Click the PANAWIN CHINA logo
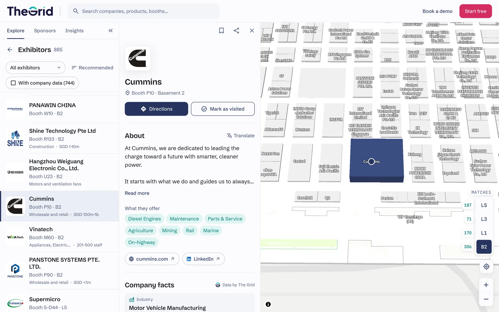The width and height of the screenshot is (499, 312). click(x=15, y=109)
